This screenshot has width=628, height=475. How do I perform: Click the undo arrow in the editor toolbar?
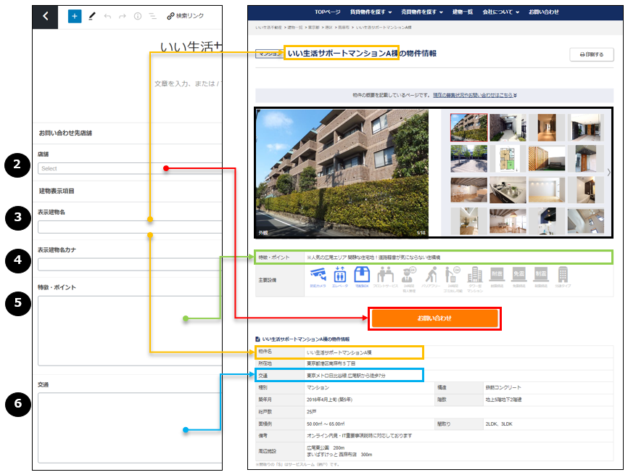coord(108,16)
